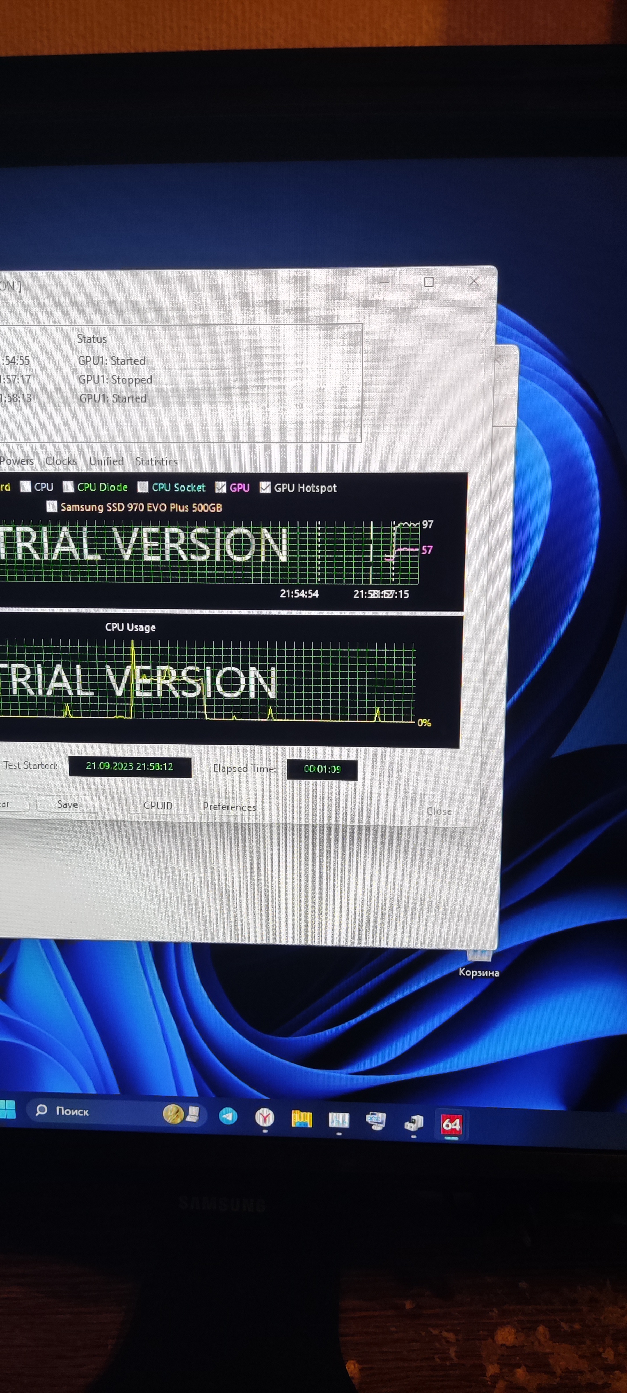Uncheck the GPU temperature checkbox
Image resolution: width=627 pixels, height=1393 pixels.
click(x=220, y=487)
